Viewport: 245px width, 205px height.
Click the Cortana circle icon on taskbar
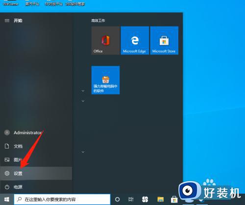point(117,200)
